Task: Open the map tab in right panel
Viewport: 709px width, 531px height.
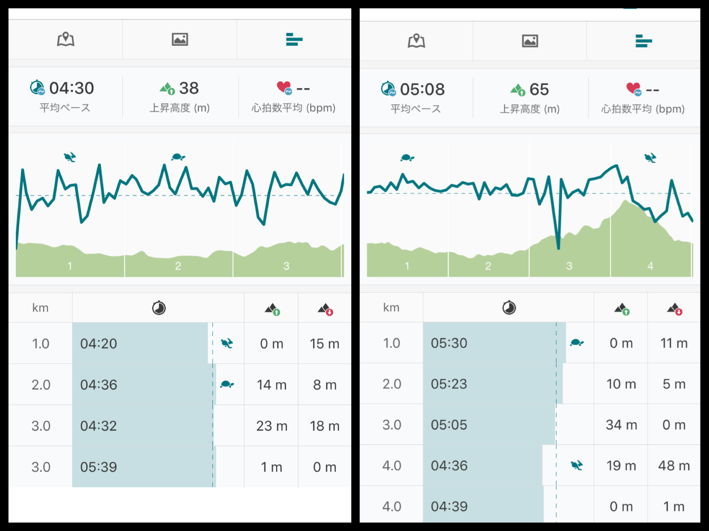Action: pyautogui.click(x=416, y=41)
